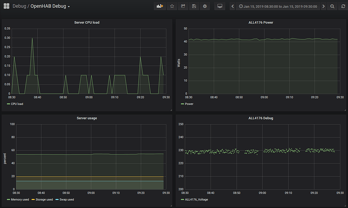The width and height of the screenshot is (348, 208).
Task: Click Memory used green color swatch
Action: pyautogui.click(x=9, y=199)
